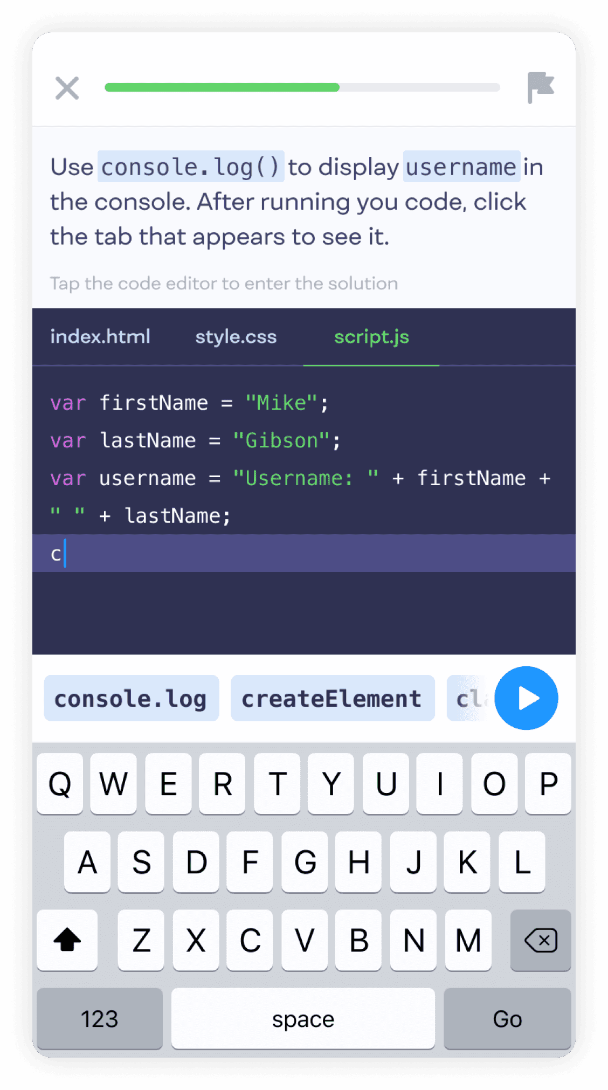This screenshot has height=1090, width=608.
Task: Tap the W key
Action: coord(114,783)
